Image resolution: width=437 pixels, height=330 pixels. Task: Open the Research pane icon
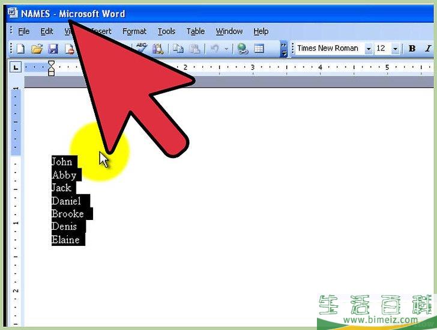158,49
